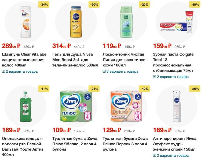This screenshot has height=161, width=202.
Task: Expand 2 варианта товара under Colgate toothpaste
Action: pos(171,77)
